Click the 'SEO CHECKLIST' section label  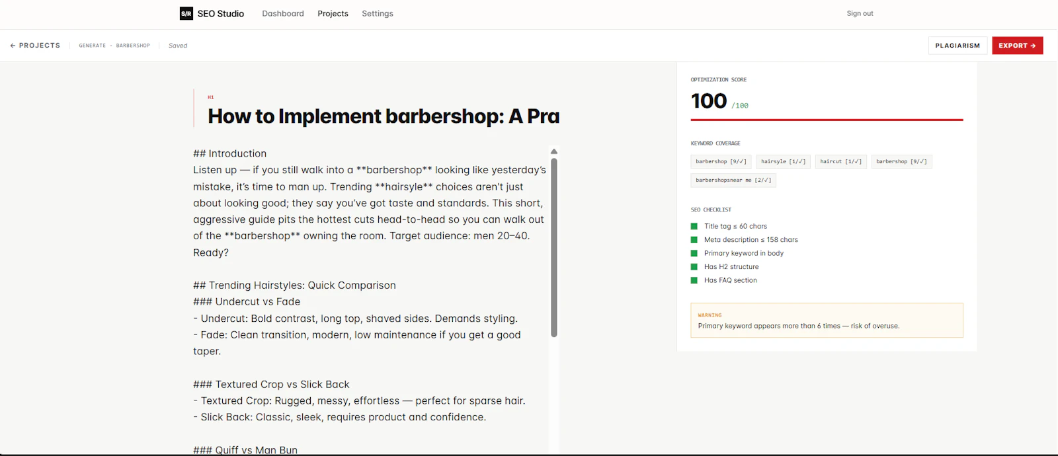point(711,209)
